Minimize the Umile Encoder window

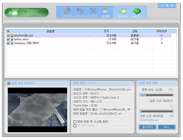click(162, 6)
